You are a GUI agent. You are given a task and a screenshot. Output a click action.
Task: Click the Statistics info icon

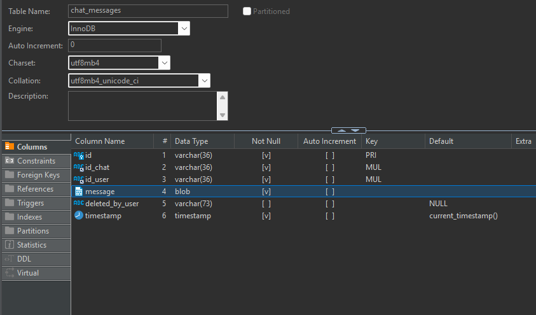pos(10,245)
